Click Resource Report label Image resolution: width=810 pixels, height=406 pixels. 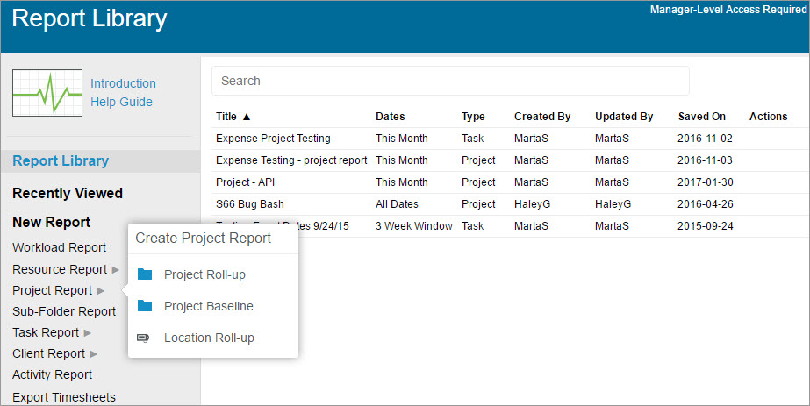coord(60,269)
